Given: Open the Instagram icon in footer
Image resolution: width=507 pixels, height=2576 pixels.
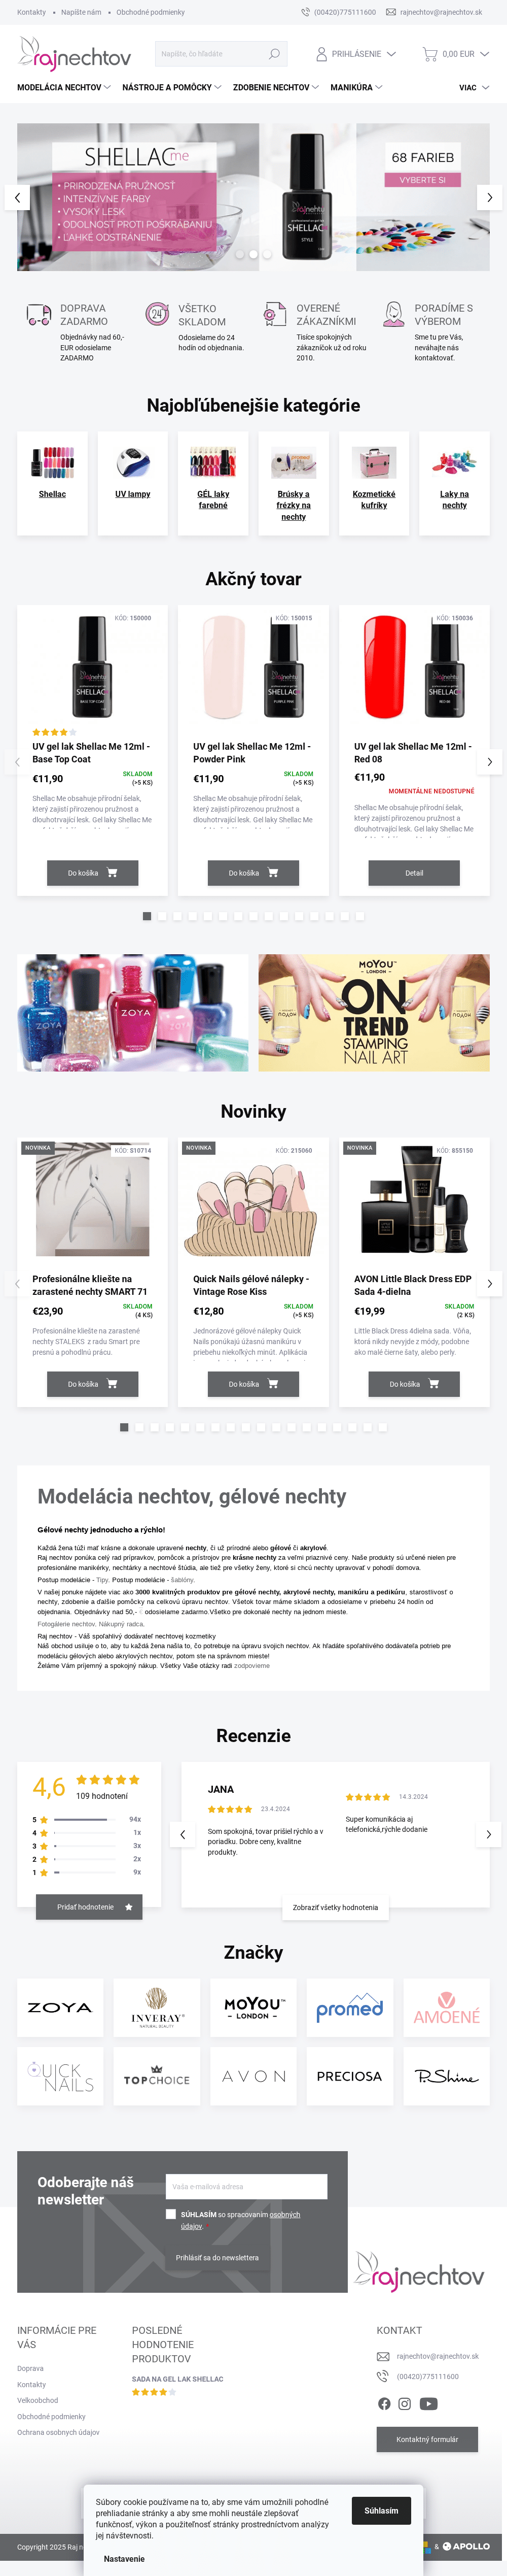Looking at the screenshot, I should click(404, 2404).
